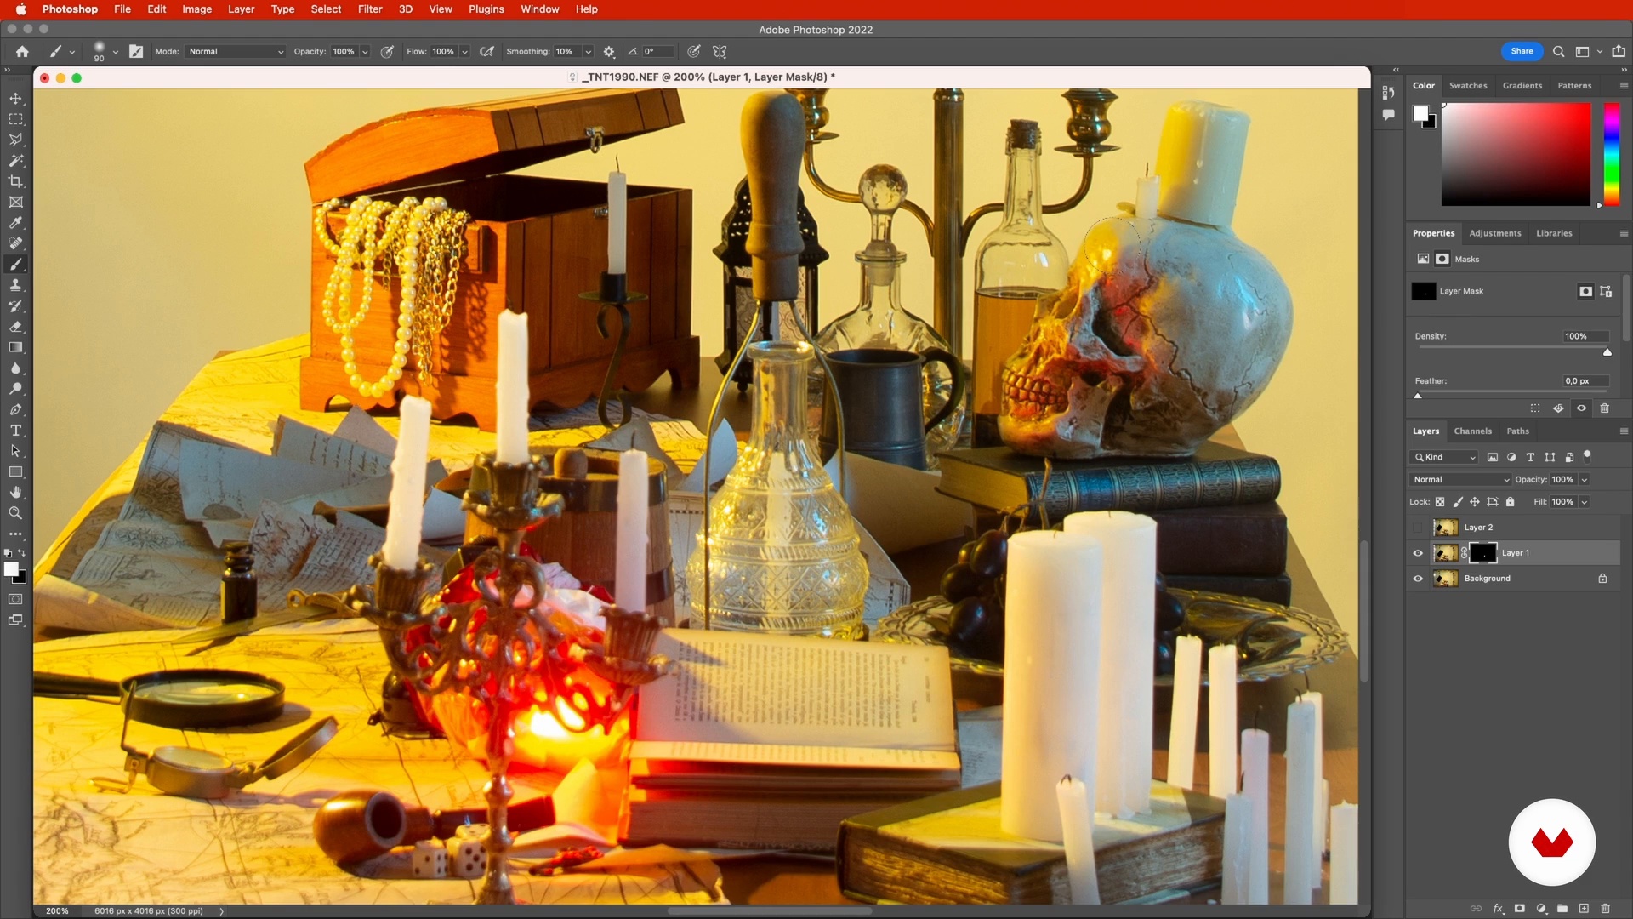
Task: Click the Add layer mask icon
Action: pos(1520,909)
